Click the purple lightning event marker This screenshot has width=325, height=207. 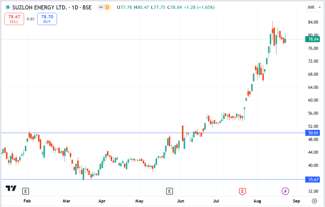coord(285,191)
